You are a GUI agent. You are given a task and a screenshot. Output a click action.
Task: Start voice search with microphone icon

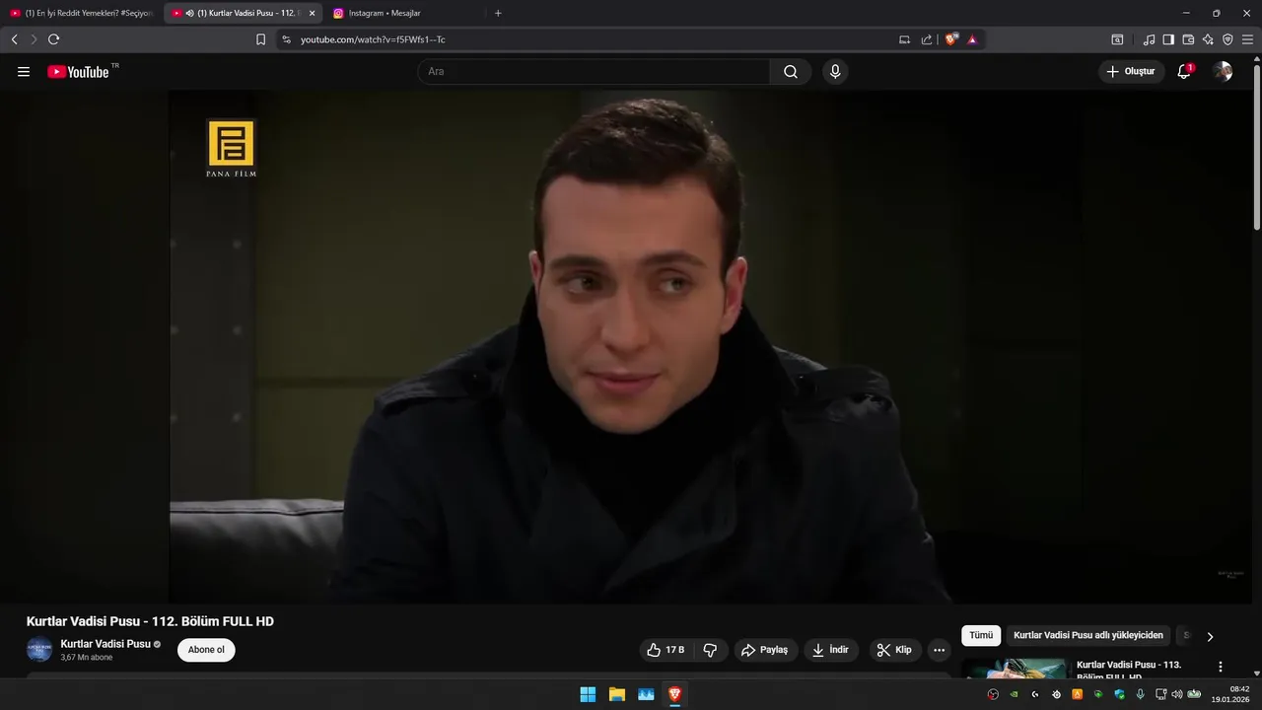point(835,72)
